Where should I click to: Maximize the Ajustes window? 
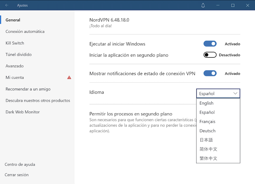coord(233,5)
